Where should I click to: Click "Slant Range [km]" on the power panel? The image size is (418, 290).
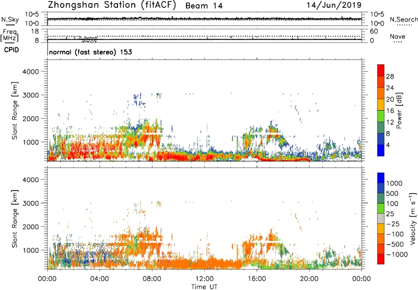tap(15, 110)
